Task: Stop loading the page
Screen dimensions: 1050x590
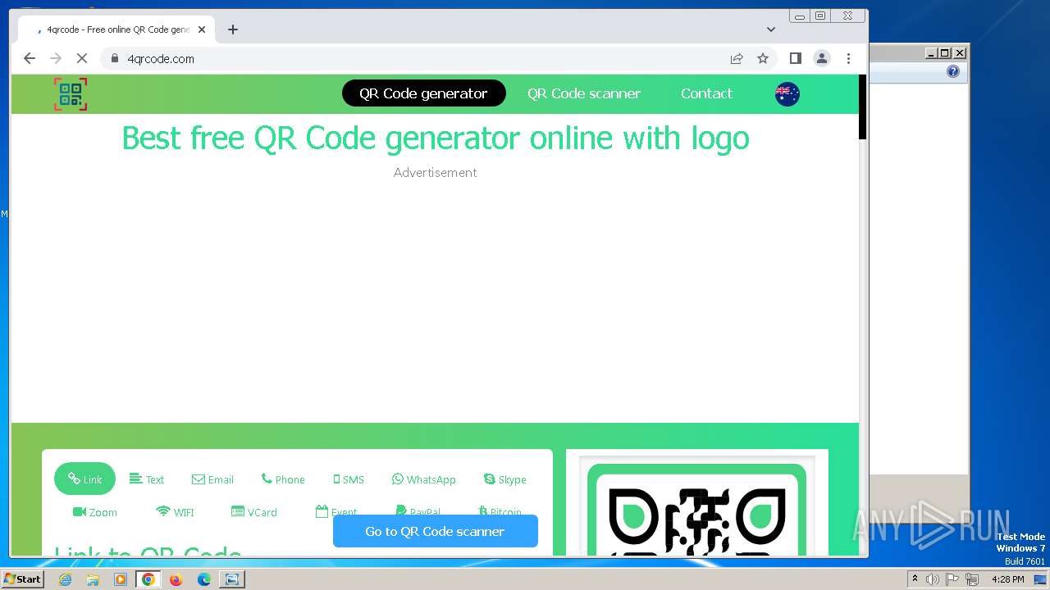Action: click(x=81, y=58)
